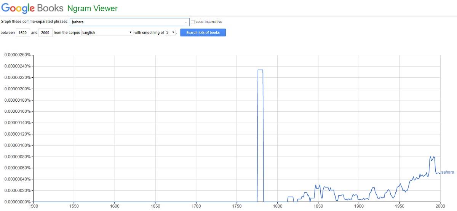Click the Google Books logo
The width and height of the screenshot is (457, 211).
pos(32,8)
